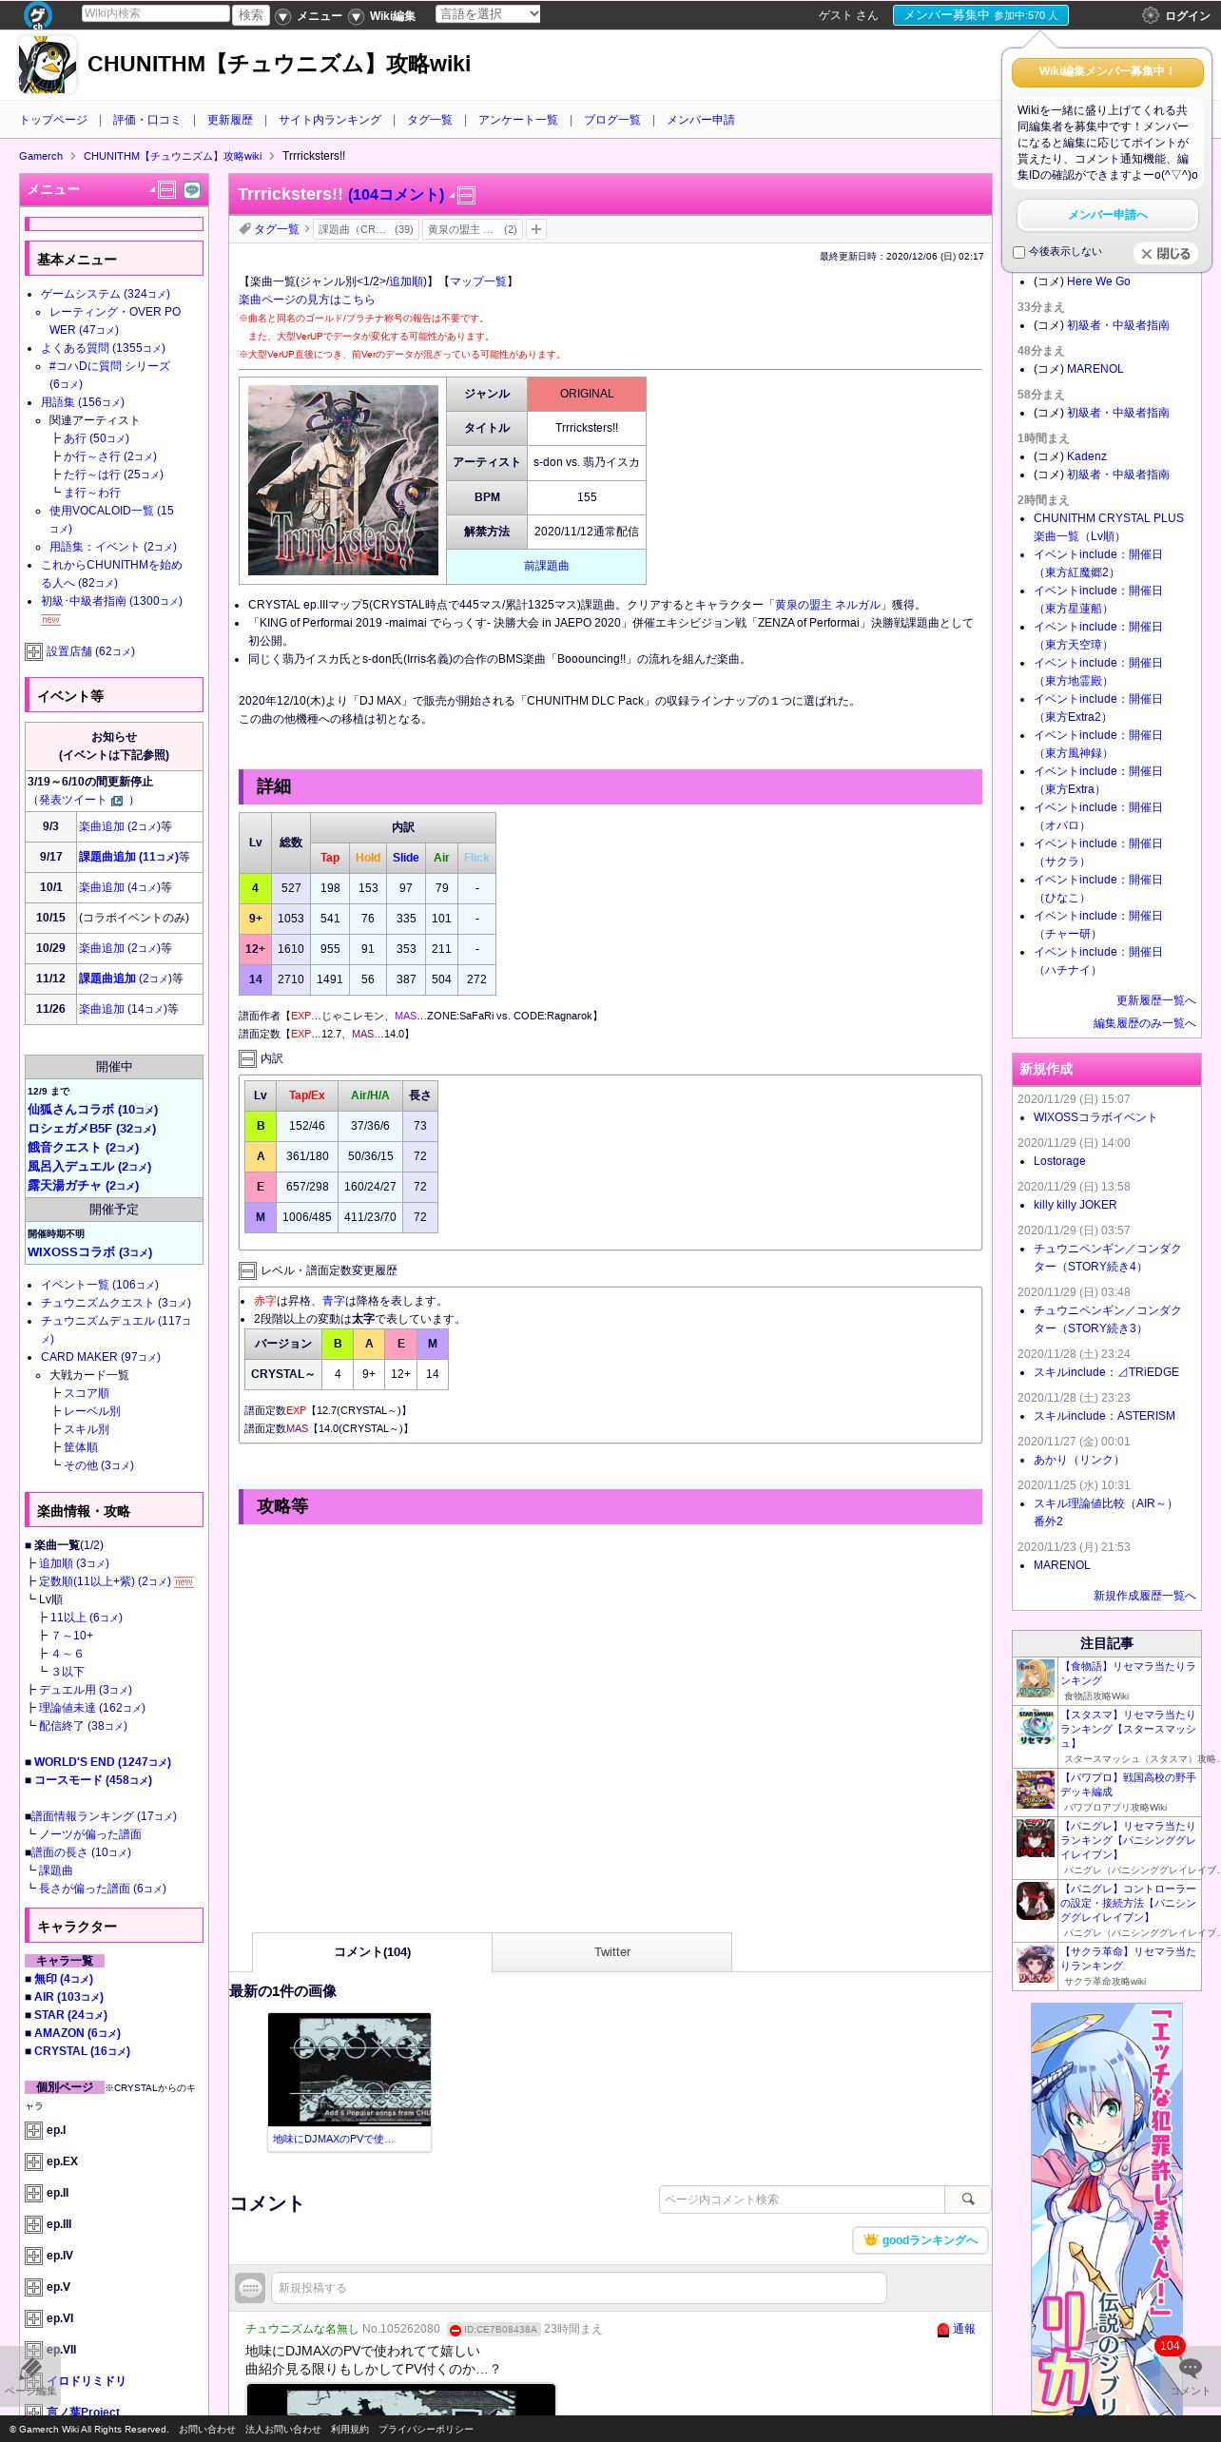Open 更新履歴 nav item
This screenshot has height=2442, width=1221.
(x=230, y=120)
